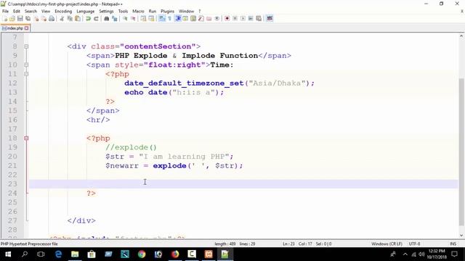
Task: Collapse the fold marker at line 11
Action: [x=26, y=74]
